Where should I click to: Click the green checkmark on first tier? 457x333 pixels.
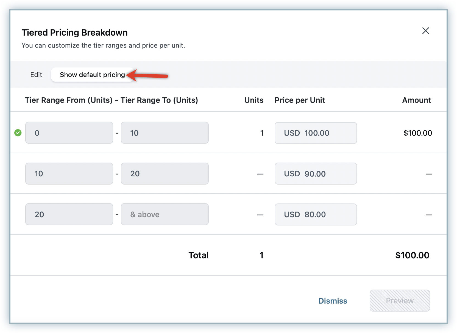point(18,133)
